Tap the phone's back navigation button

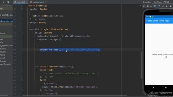click(x=154, y=87)
